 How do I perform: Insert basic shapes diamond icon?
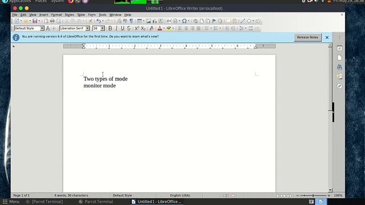[249, 21]
